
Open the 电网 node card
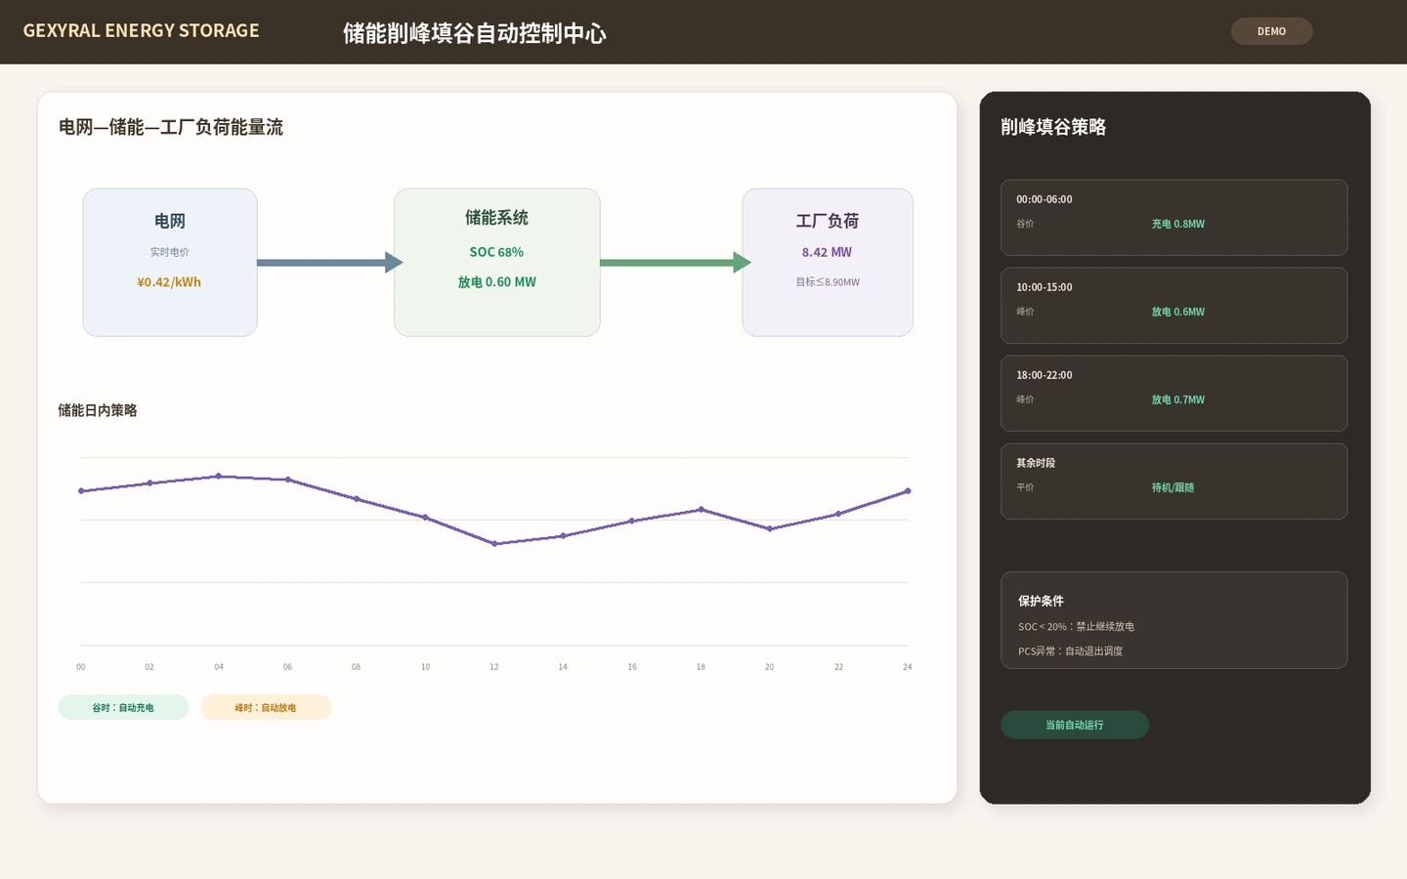pos(170,263)
